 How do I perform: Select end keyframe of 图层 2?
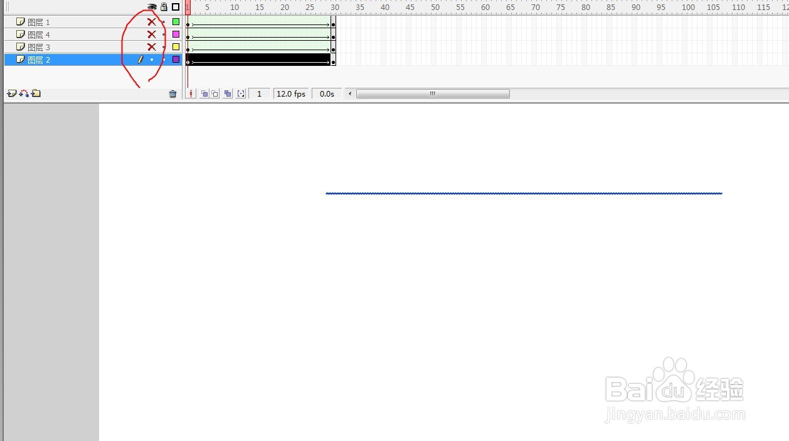click(333, 60)
